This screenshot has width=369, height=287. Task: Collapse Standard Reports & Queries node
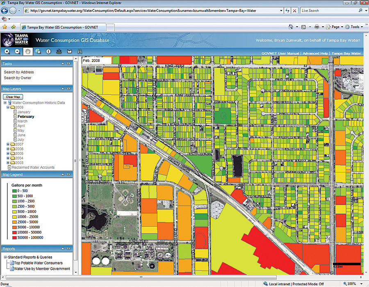[5, 257]
